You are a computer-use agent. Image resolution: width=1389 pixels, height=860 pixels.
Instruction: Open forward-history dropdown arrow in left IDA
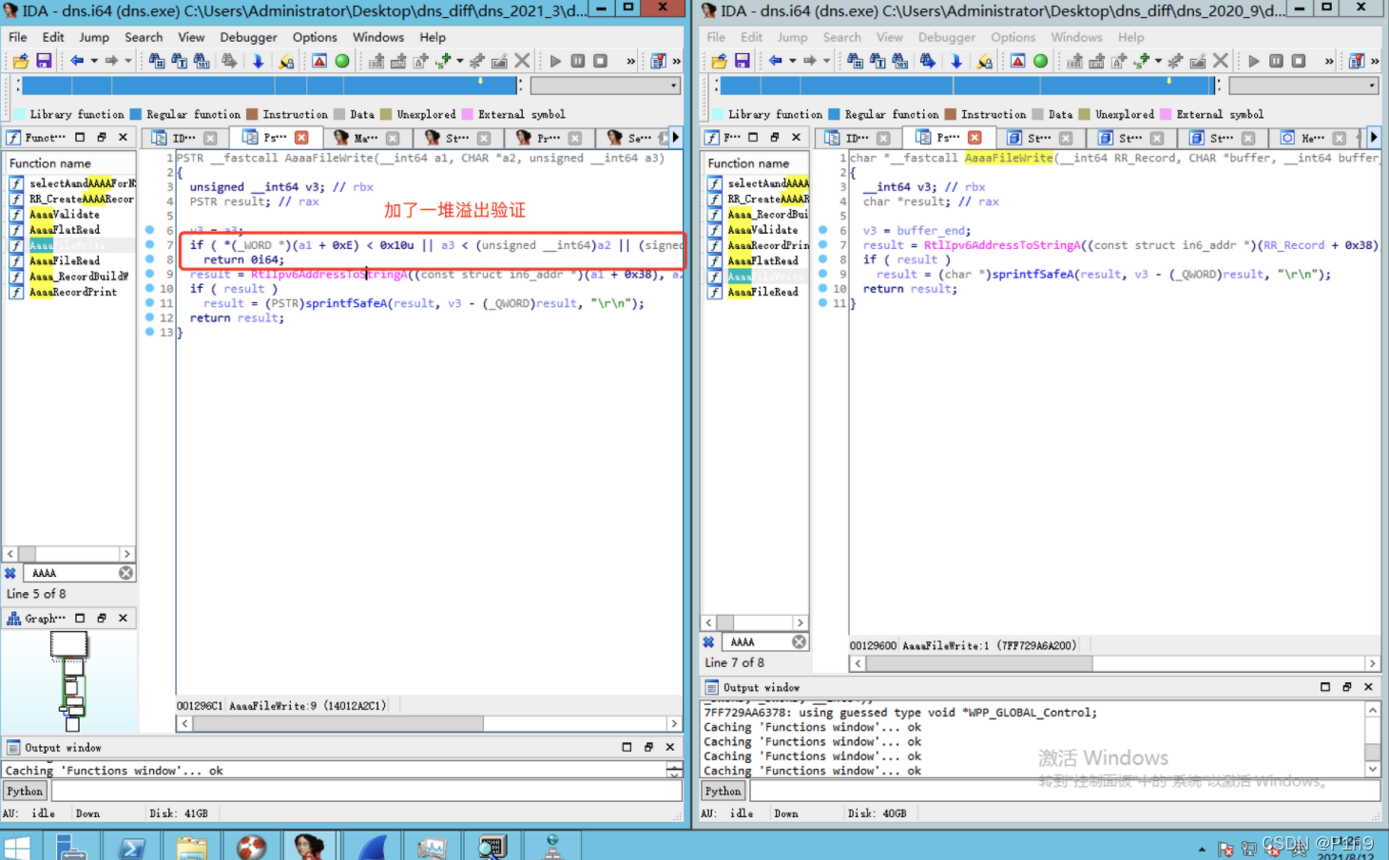click(128, 61)
